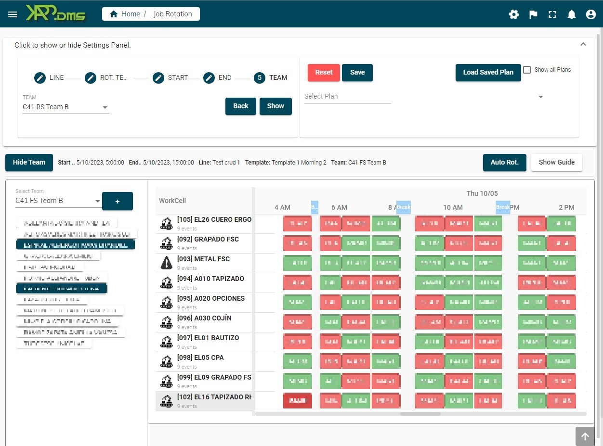Click the Back button

[241, 106]
